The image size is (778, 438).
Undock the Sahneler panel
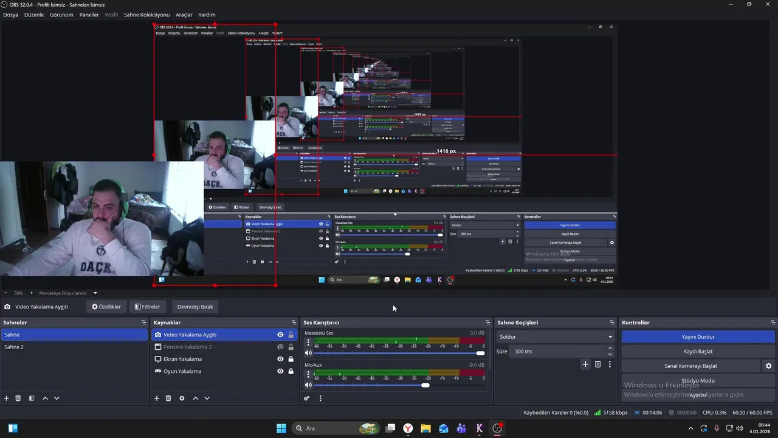(x=144, y=322)
